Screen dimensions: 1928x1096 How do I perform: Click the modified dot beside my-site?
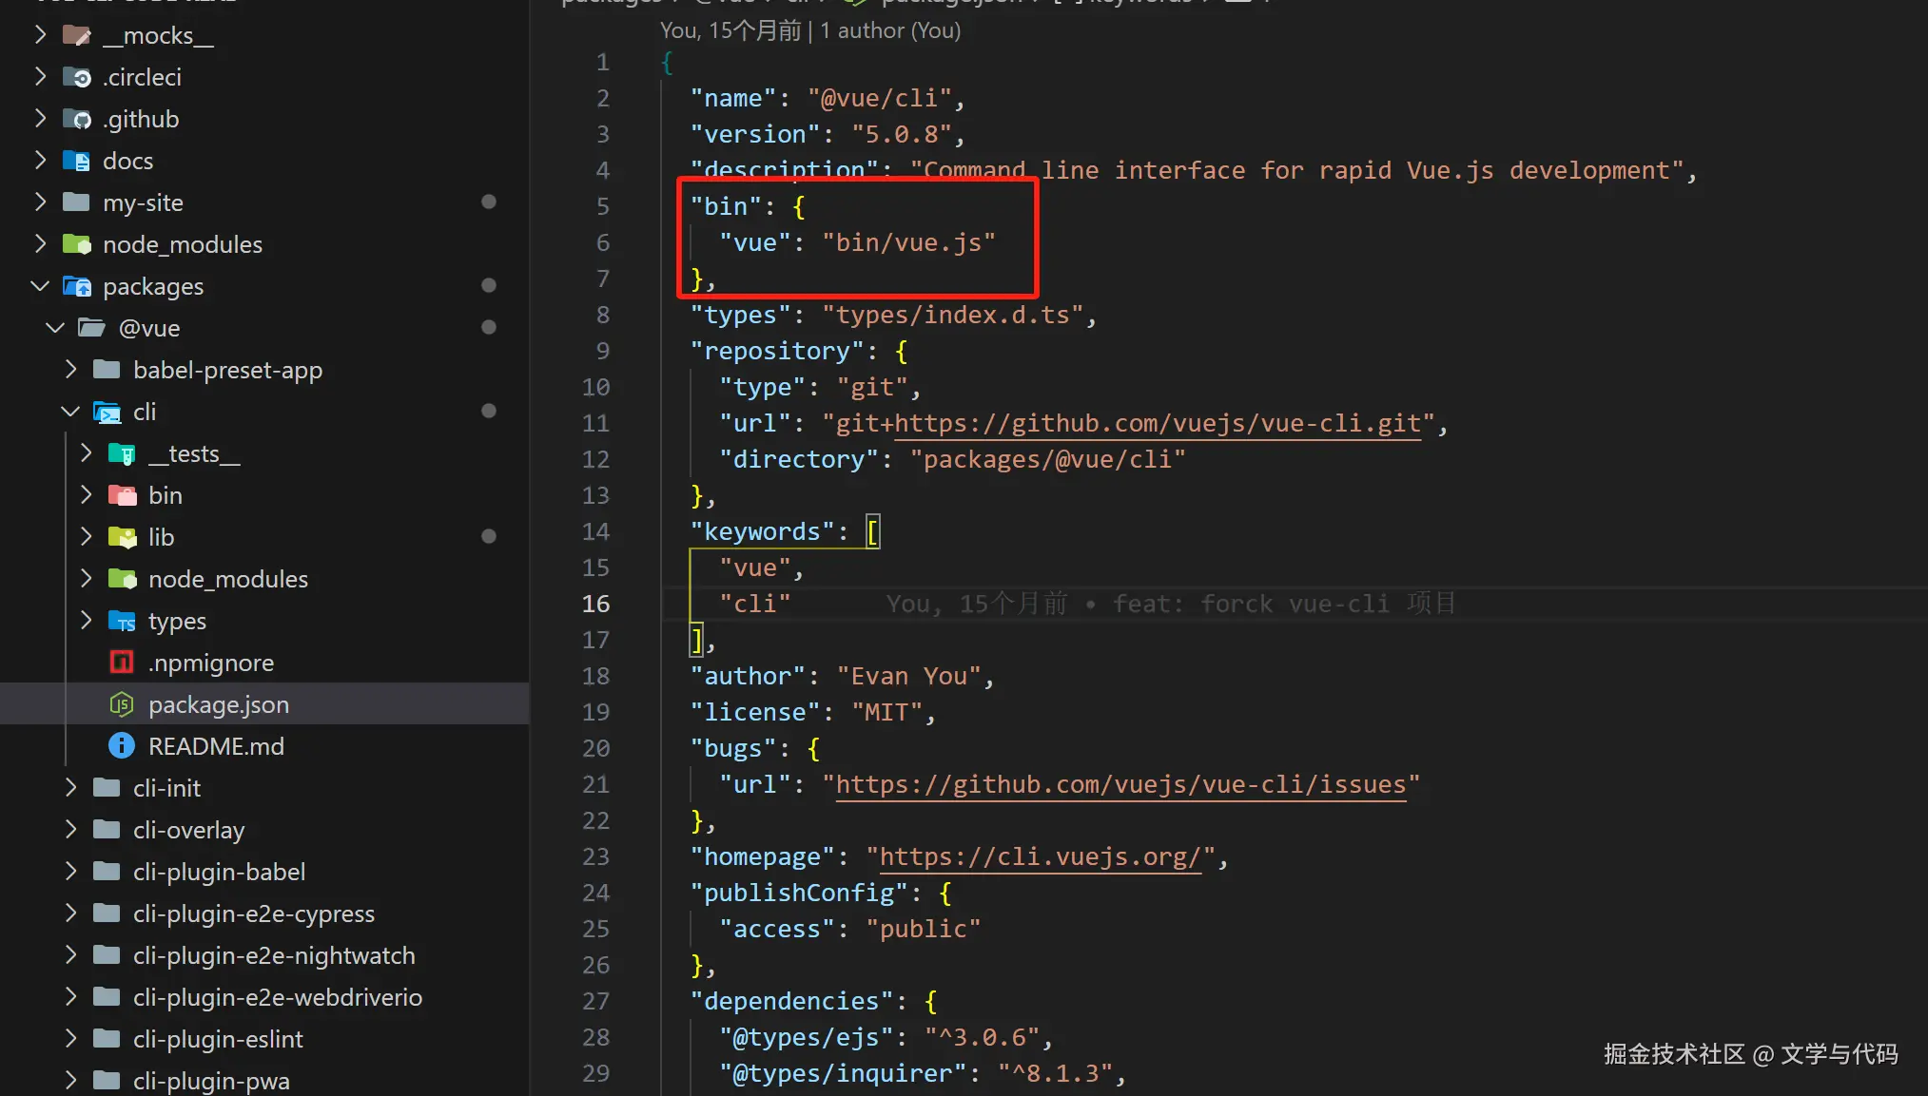(489, 202)
